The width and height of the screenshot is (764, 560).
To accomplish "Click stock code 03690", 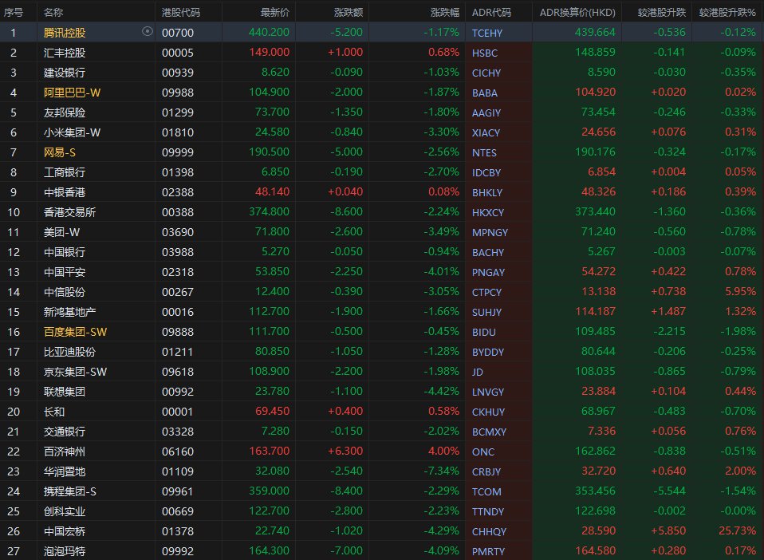I will tap(177, 232).
